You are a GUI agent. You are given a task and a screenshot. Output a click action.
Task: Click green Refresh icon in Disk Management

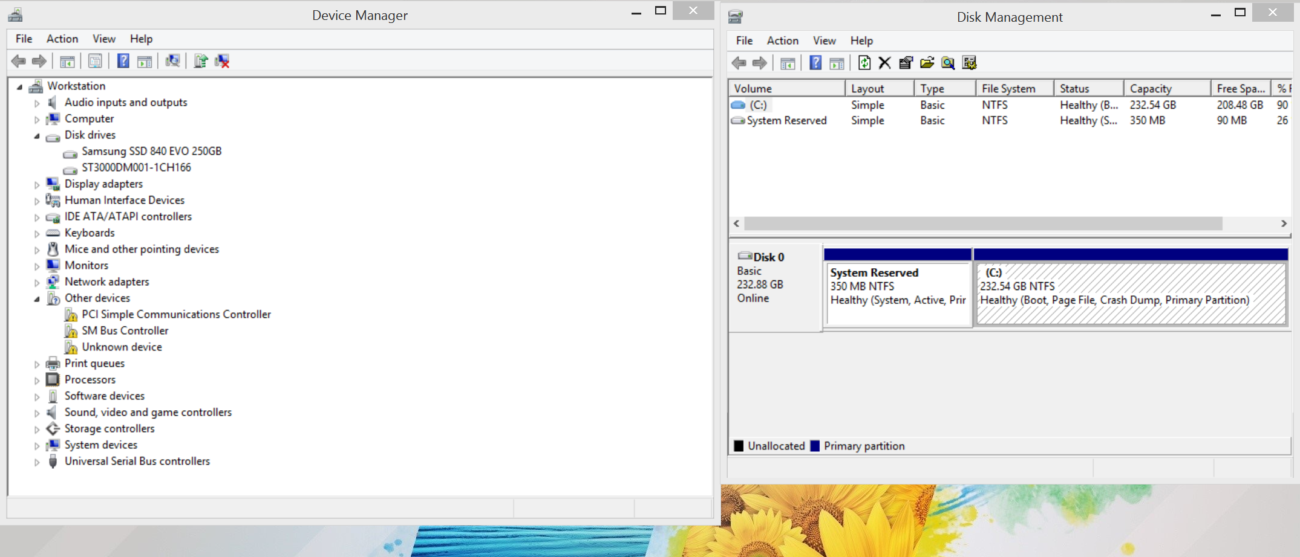864,63
